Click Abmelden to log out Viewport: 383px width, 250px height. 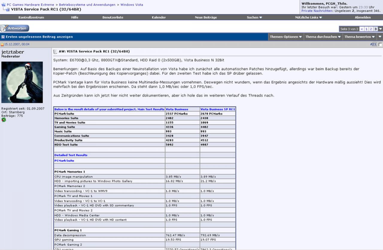(363, 17)
